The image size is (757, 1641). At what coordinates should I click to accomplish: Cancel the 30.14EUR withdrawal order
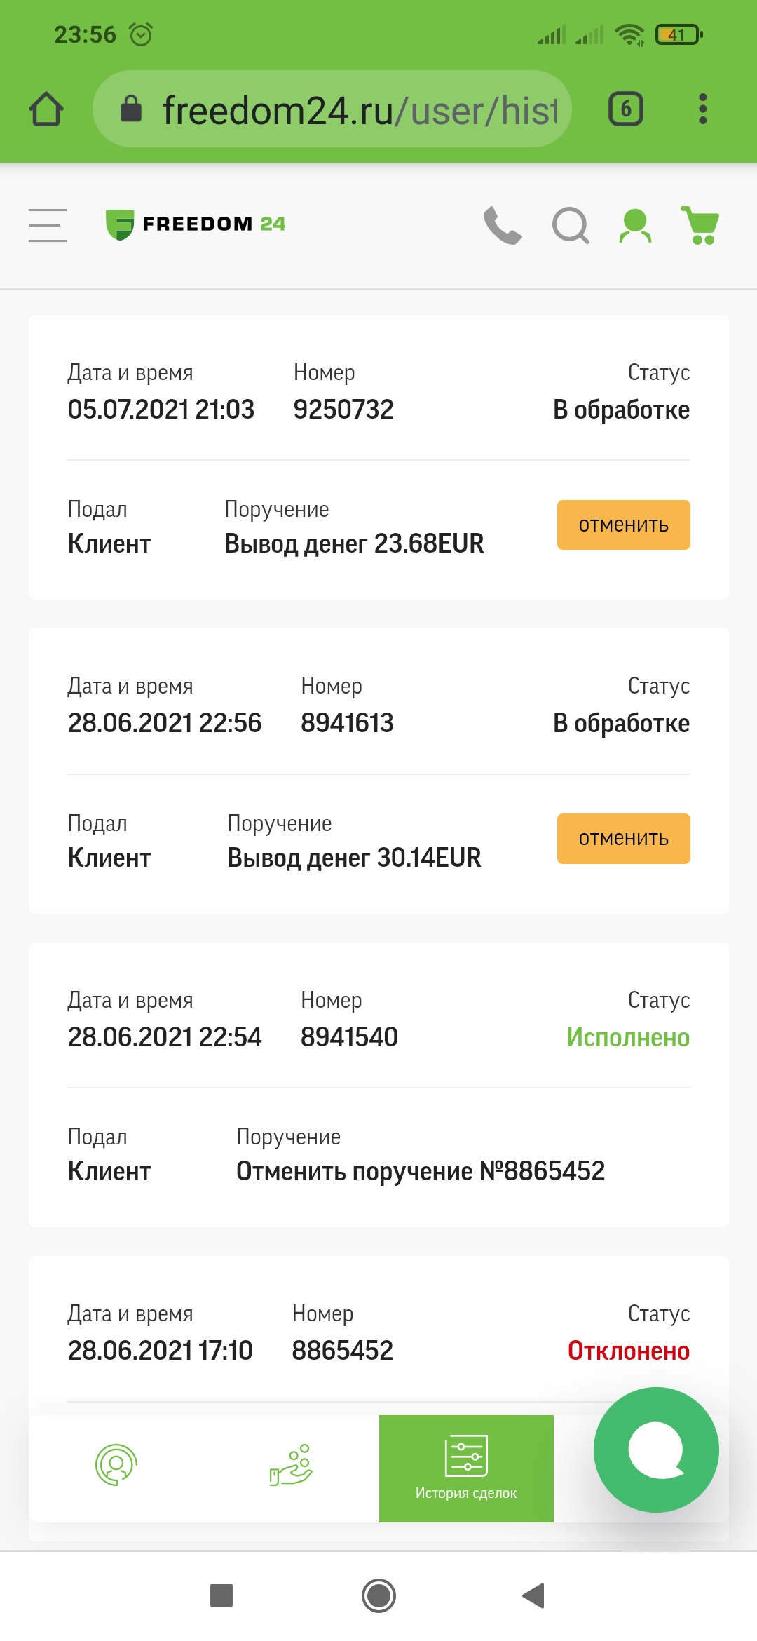pyautogui.click(x=624, y=839)
